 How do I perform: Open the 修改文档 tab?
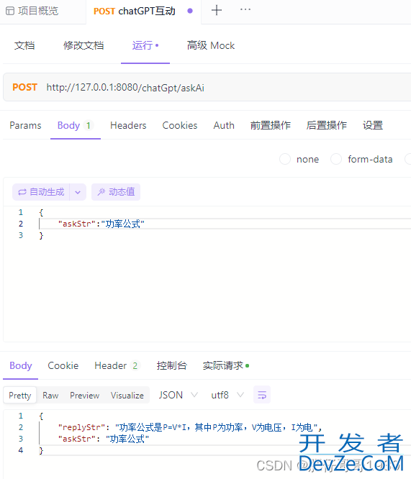pos(83,45)
